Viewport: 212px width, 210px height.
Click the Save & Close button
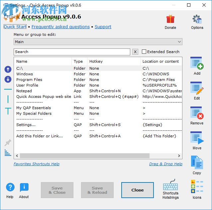point(57,190)
